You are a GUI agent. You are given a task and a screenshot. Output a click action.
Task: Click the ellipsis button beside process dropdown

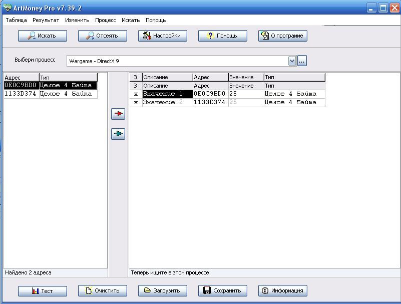click(302, 61)
